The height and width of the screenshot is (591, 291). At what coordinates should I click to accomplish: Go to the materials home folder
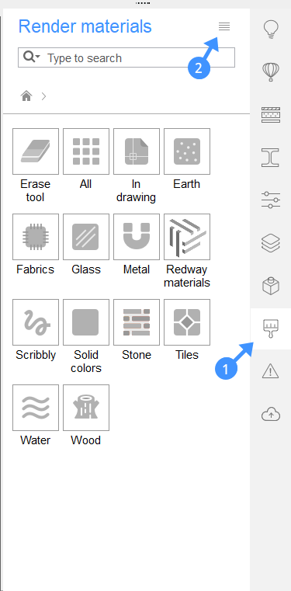click(x=26, y=96)
